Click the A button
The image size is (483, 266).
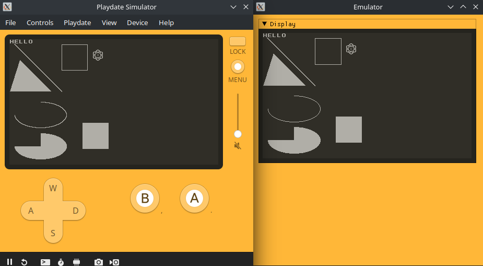(x=194, y=198)
